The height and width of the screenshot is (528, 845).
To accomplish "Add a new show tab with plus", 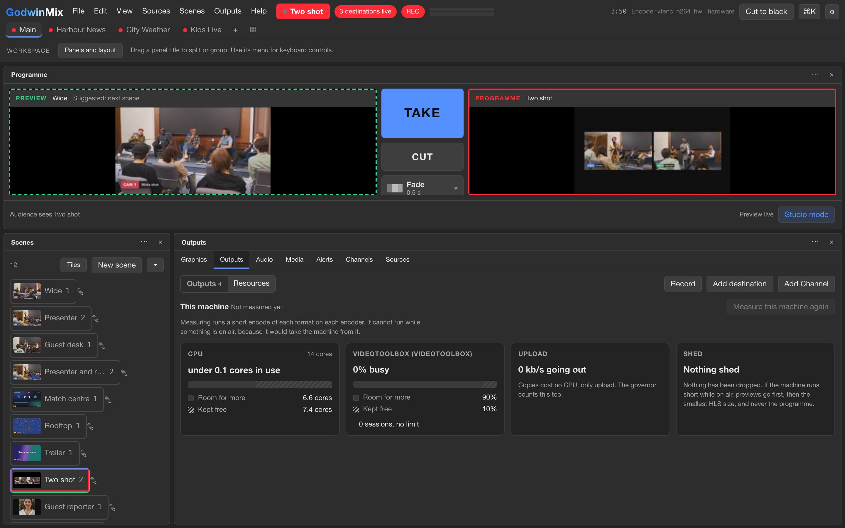I will point(235,30).
